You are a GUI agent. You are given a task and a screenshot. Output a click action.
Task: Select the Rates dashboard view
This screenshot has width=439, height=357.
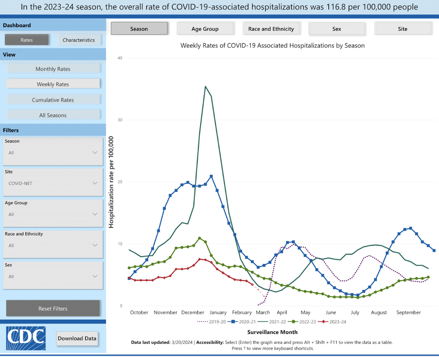tap(27, 40)
